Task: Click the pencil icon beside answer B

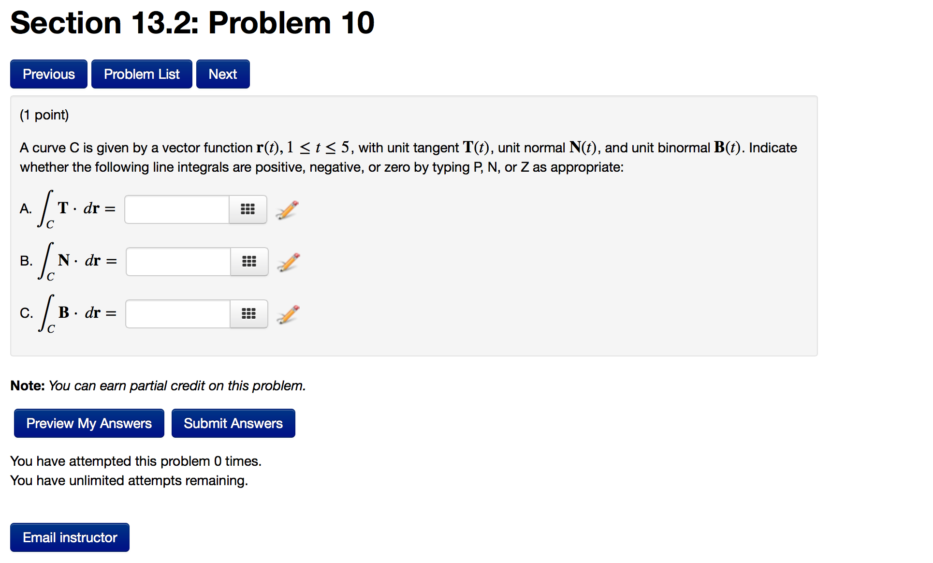Action: point(289,262)
